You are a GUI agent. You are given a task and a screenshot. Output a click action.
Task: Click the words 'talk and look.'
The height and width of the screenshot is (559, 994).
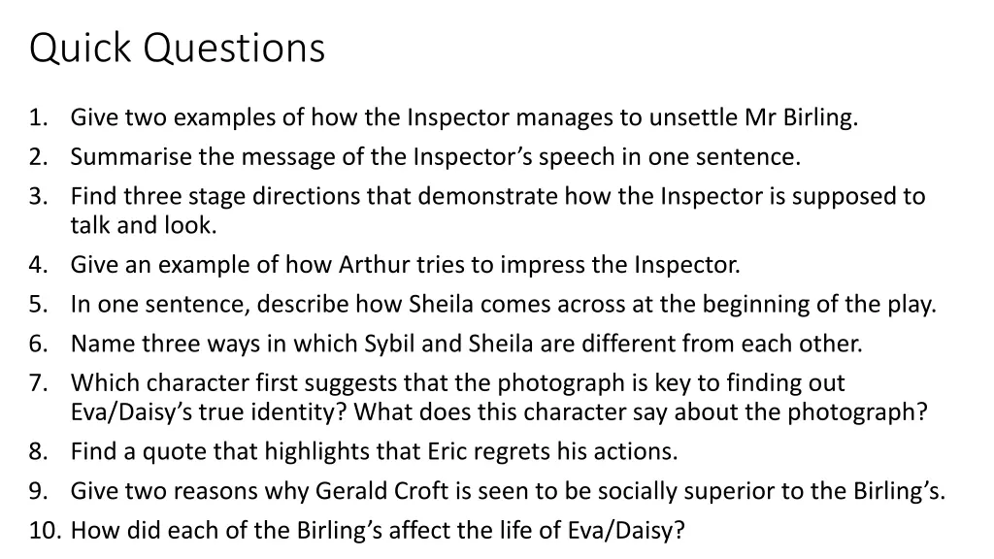[x=144, y=225]
